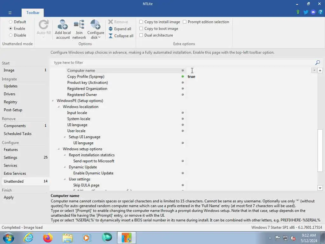Collapse WindowsPE (Setup options) node

click(53, 101)
